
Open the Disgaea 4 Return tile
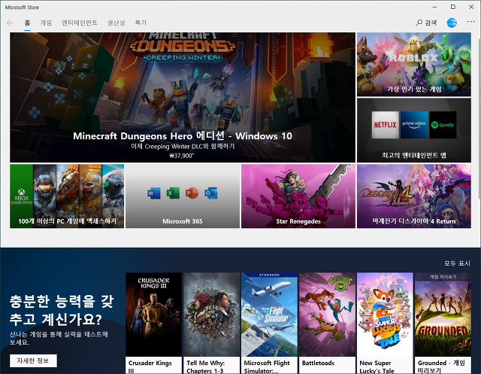414,196
